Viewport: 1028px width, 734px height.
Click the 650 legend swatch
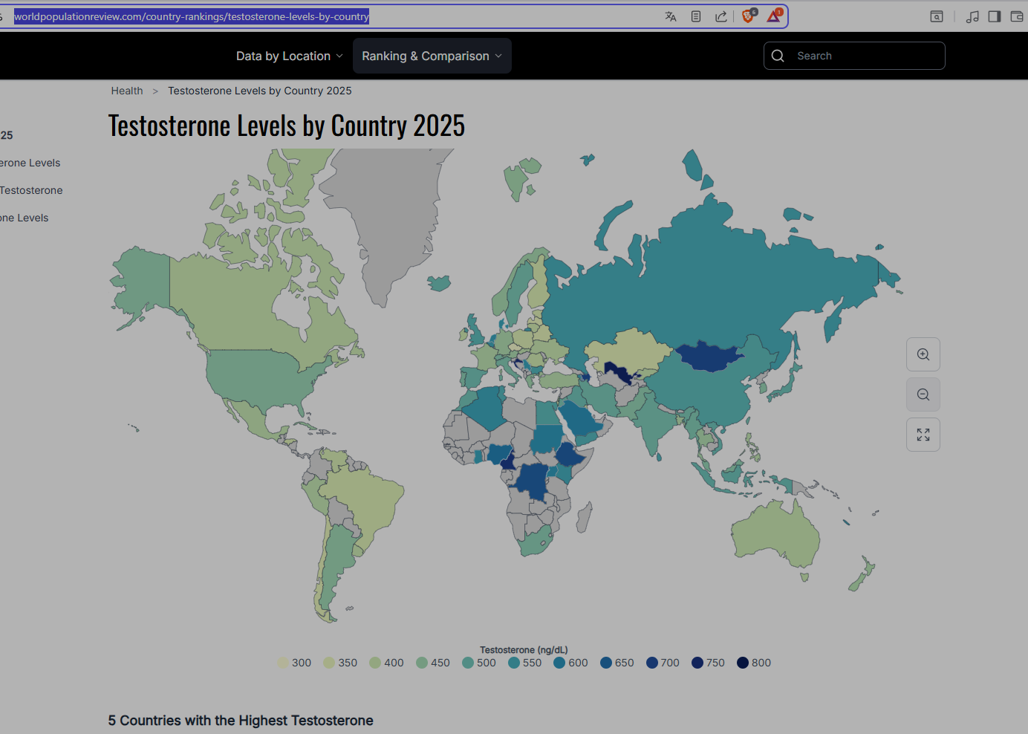pyautogui.click(x=606, y=663)
